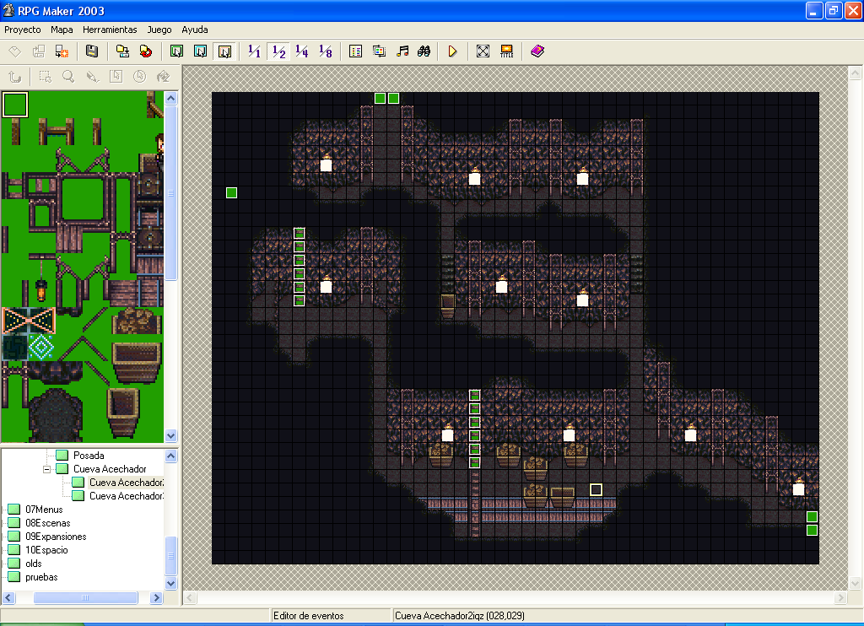The image size is (864, 626).
Task: Open the Ayuda menu
Action: point(195,30)
